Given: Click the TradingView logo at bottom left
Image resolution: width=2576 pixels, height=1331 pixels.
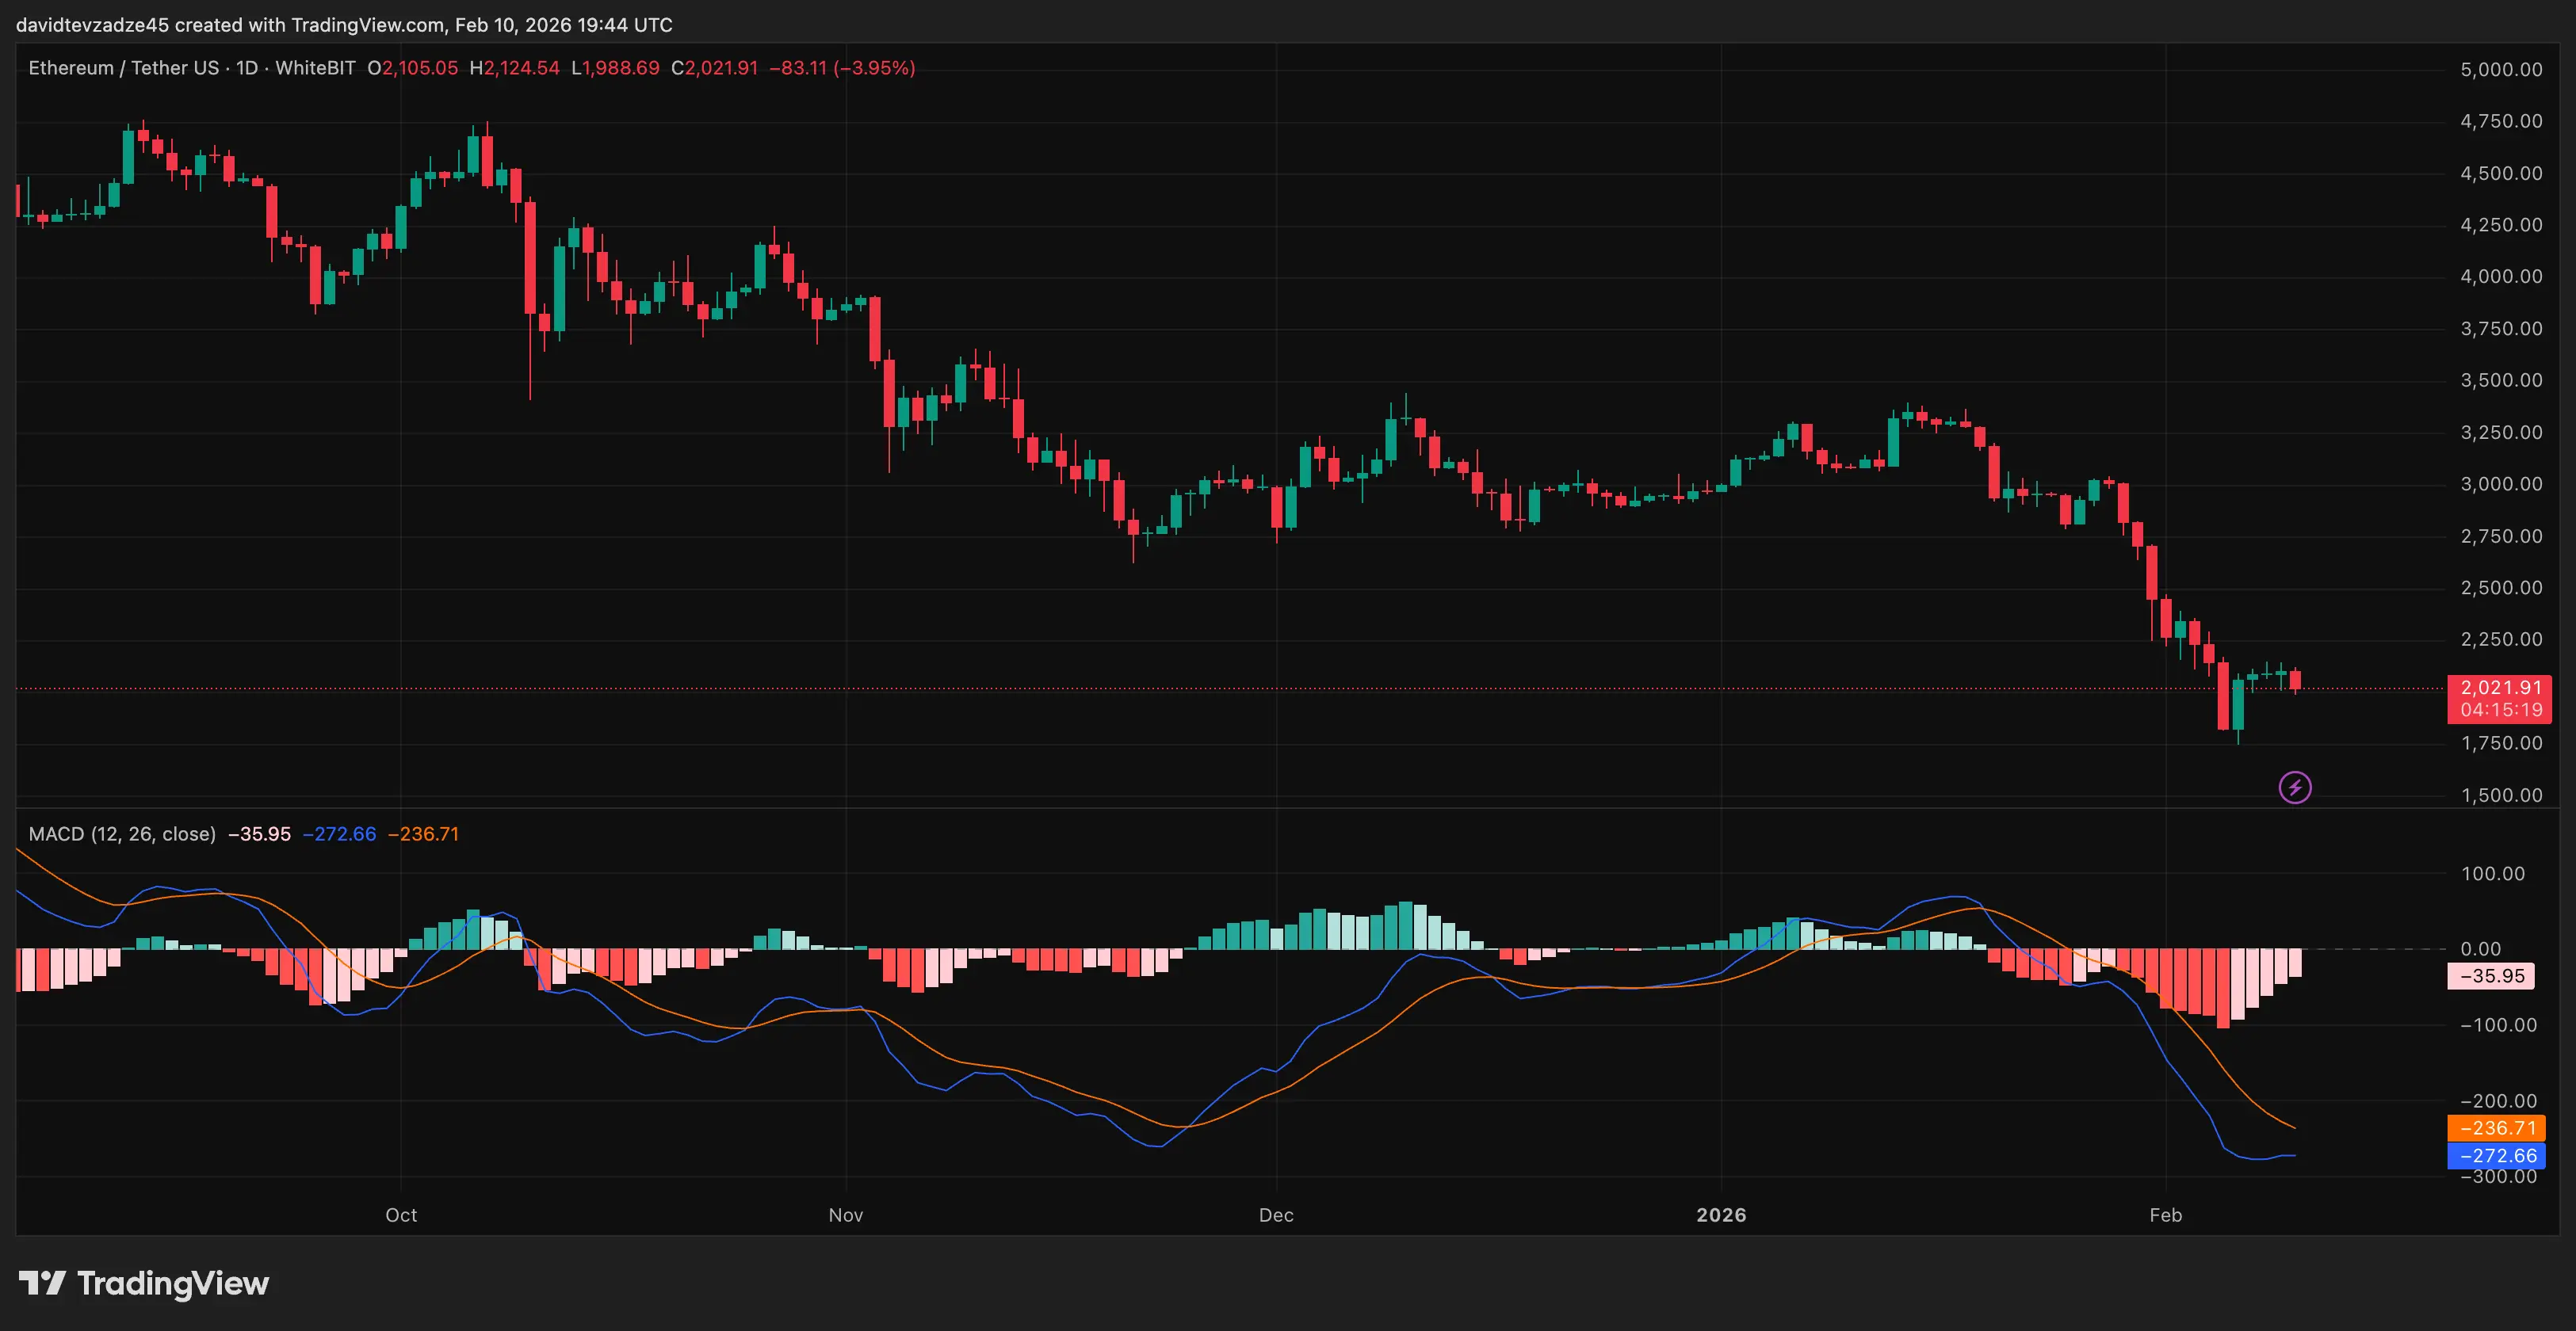Looking at the screenshot, I should click(x=144, y=1283).
